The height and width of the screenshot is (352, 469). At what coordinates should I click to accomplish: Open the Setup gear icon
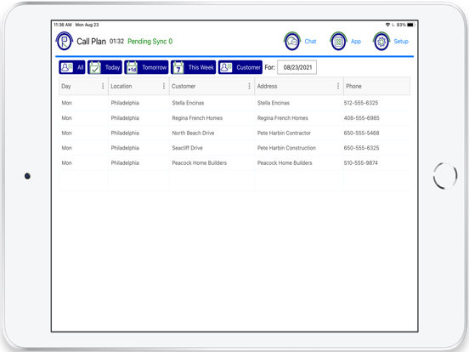coord(381,41)
